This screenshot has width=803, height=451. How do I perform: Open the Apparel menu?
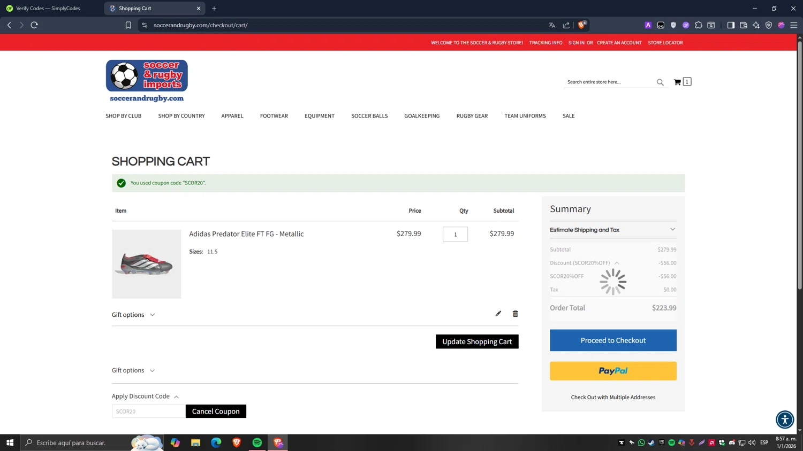[x=232, y=116]
